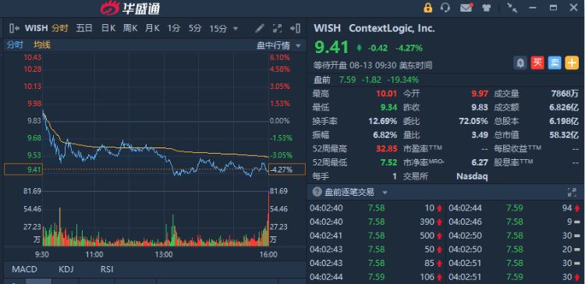
Task: Switch to the 五日 chart tab
Action: point(84,28)
